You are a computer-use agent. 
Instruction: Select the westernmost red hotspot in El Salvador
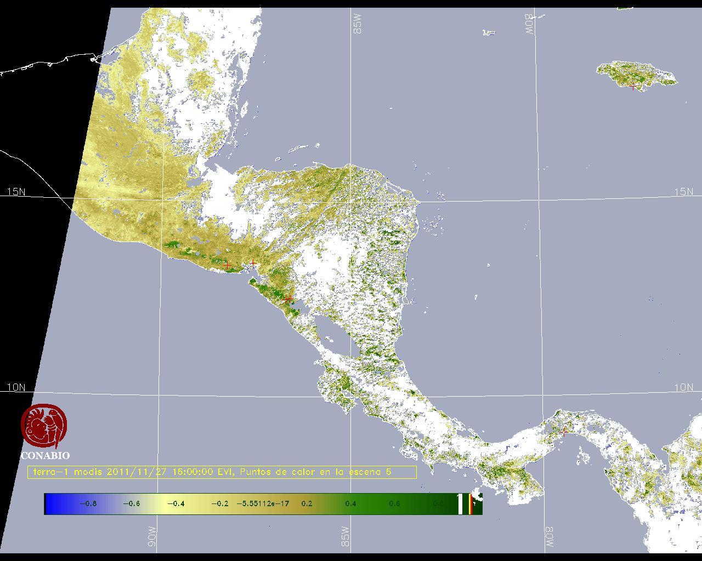(x=228, y=266)
